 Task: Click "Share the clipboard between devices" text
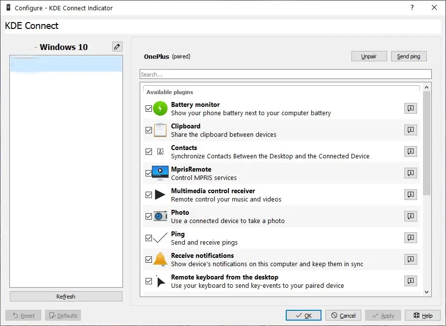point(223,134)
